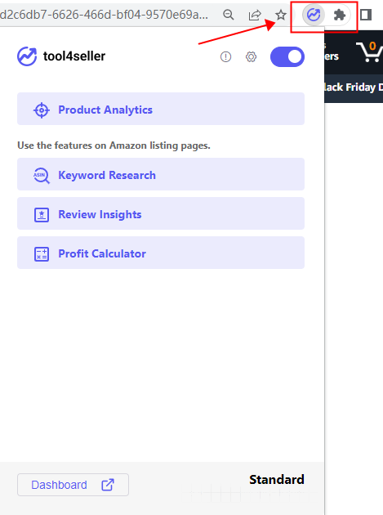Open the Profit Calculator
Screen dimensions: 383x515
click(x=161, y=253)
